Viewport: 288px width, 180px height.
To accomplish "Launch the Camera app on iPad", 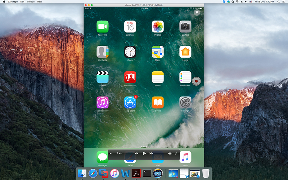I will (185, 27).
